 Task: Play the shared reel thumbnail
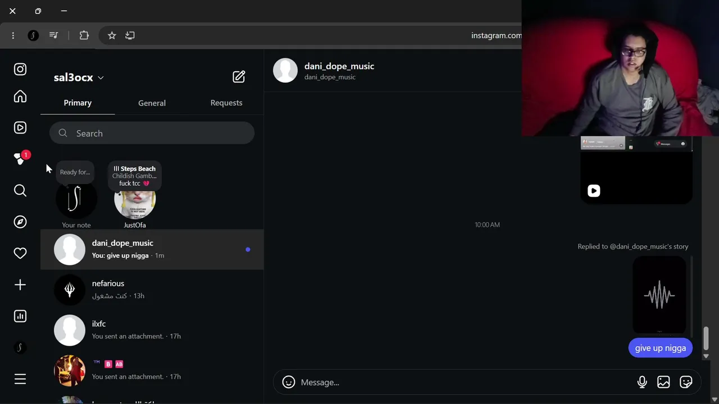[x=636, y=170]
